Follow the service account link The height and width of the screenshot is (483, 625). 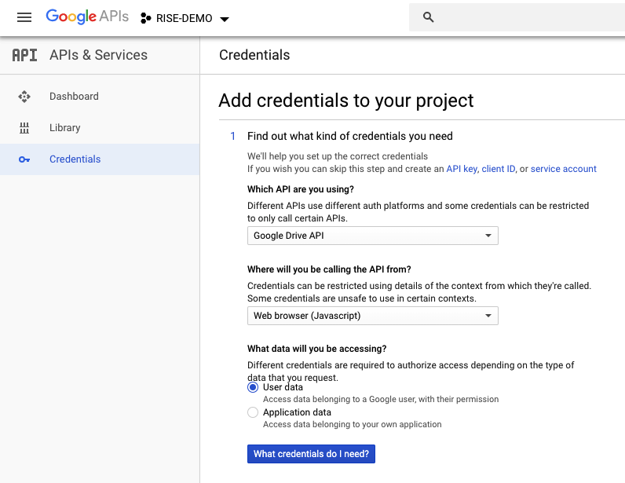tap(563, 169)
